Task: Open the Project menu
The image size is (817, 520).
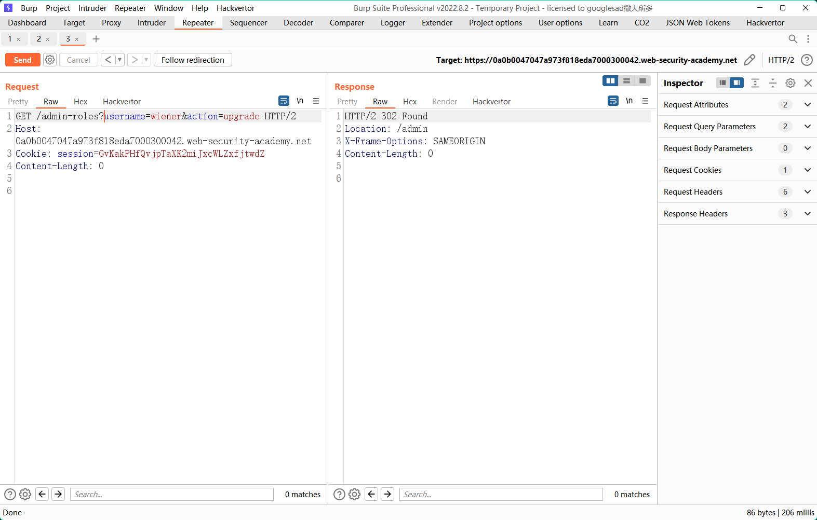Action: pos(58,8)
